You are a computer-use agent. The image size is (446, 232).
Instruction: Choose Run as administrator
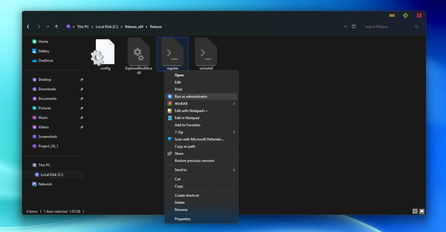coord(191,96)
